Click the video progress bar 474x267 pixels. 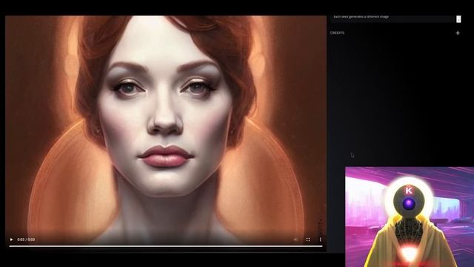(166, 246)
